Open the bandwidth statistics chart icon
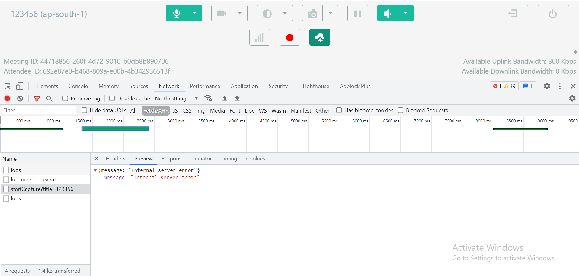The image size is (579, 276). 260,37
